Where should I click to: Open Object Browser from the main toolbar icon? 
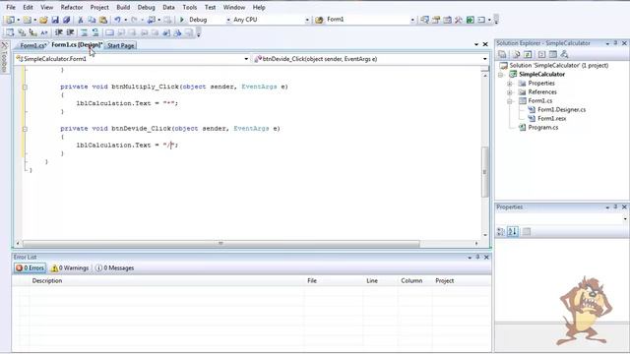point(447,20)
